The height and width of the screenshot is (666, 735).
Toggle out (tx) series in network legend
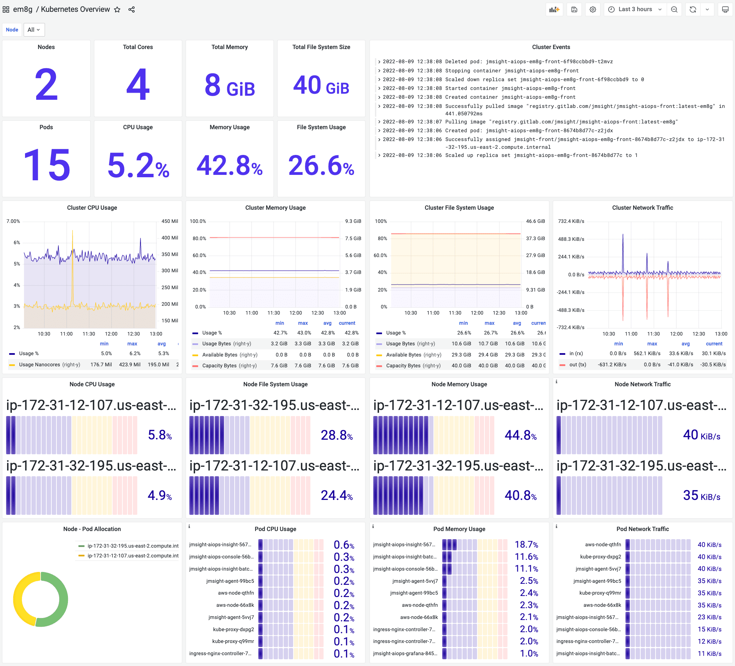(x=577, y=364)
